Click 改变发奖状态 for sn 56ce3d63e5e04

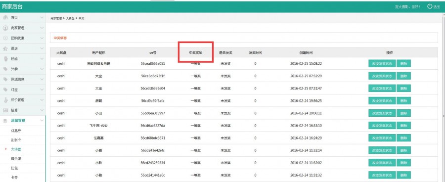pos(382,89)
